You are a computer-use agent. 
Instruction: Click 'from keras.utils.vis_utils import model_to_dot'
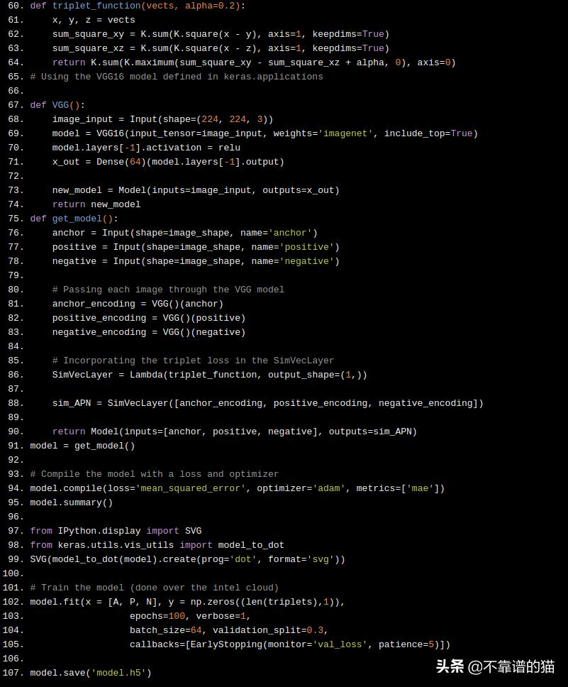click(157, 545)
